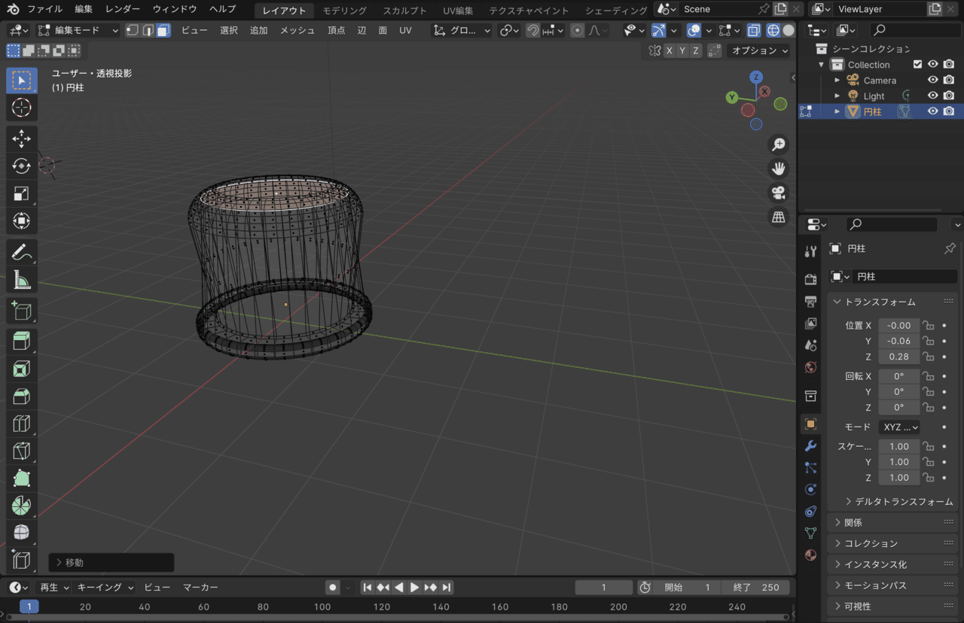964x623 pixels.
Task: Switch to the Material properties tab
Action: point(810,555)
